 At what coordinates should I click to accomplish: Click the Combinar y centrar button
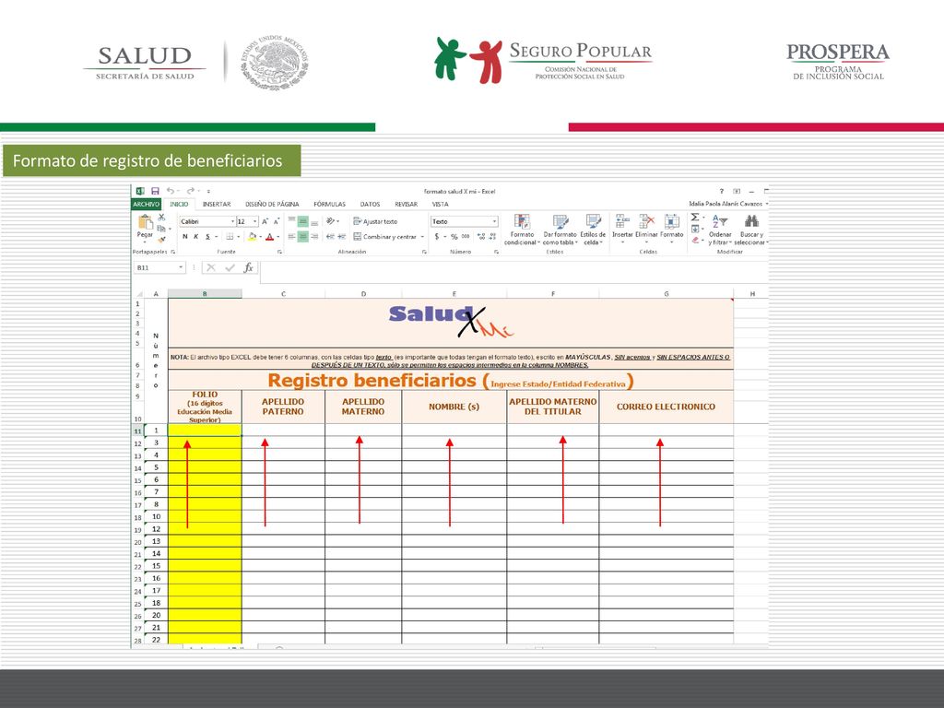point(384,237)
